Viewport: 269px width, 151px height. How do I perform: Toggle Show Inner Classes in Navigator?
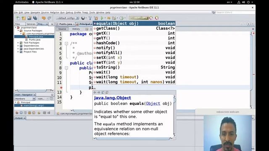coord(34,113)
